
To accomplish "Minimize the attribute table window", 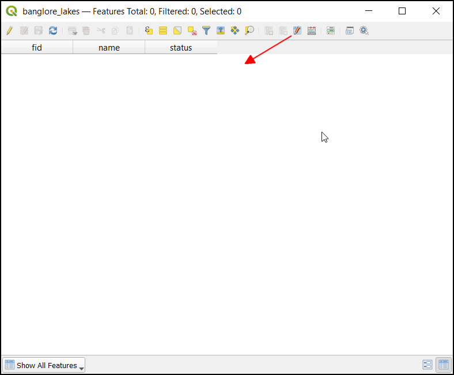I will point(369,12).
